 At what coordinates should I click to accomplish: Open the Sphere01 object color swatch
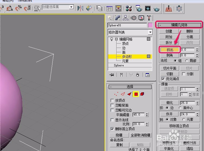(150, 25)
